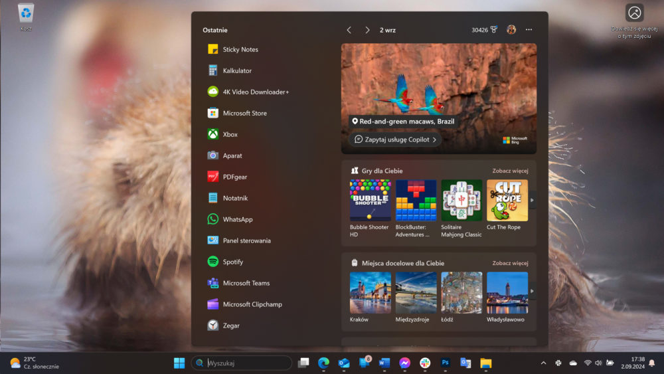
Task: Open the Władysławowo destination thumbnail
Action: 507,293
